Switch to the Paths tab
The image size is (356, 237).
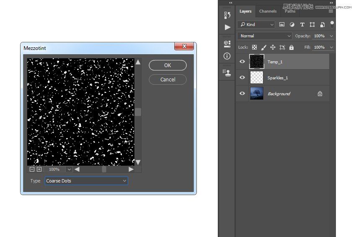click(x=290, y=11)
